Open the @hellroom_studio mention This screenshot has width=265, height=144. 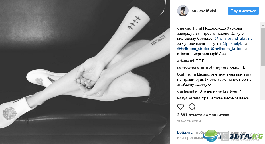pyautogui.click(x=193, y=49)
